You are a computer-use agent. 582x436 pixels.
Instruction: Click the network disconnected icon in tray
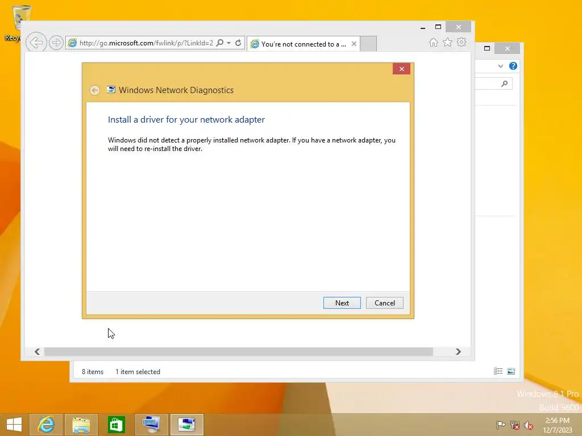coord(515,425)
